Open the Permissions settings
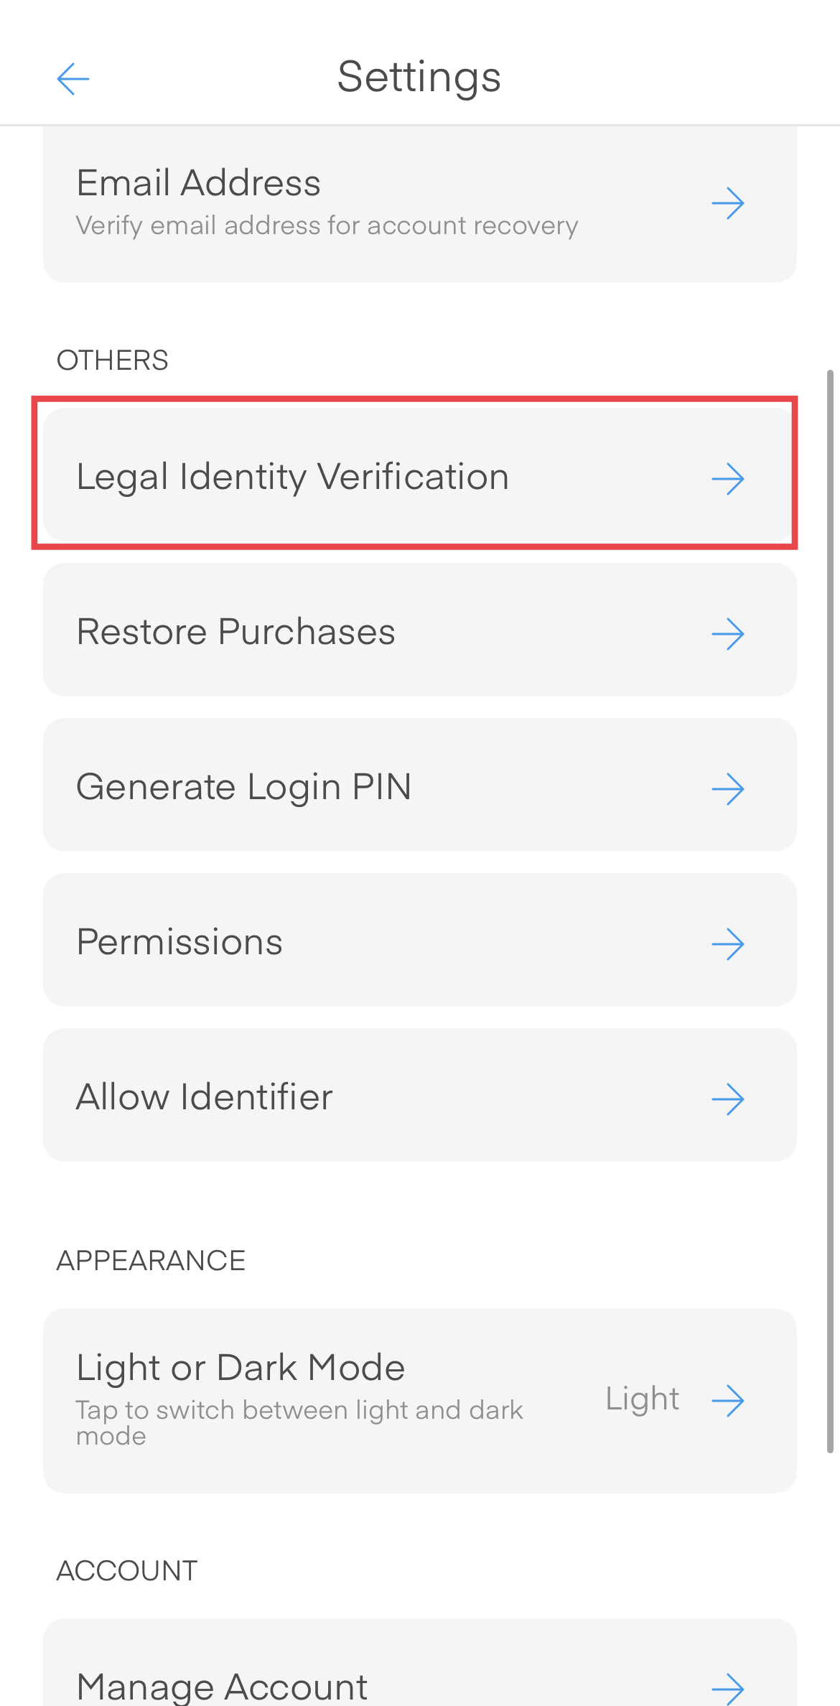The width and height of the screenshot is (840, 1706). click(179, 943)
